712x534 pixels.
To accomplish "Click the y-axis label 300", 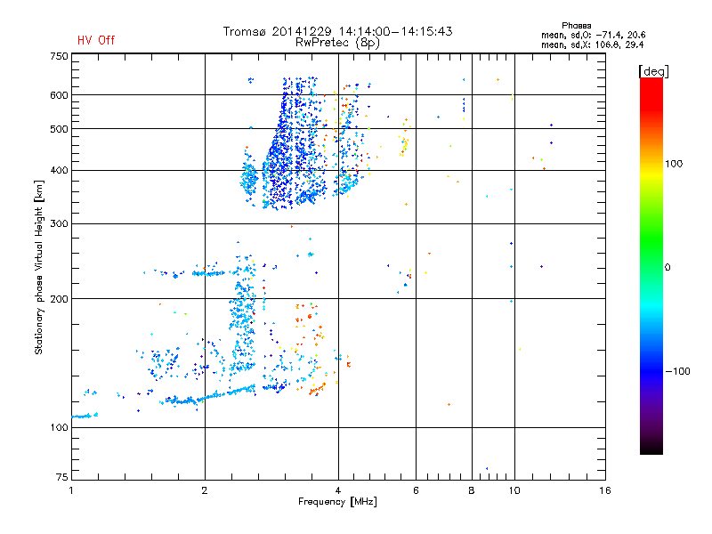I will point(59,224).
